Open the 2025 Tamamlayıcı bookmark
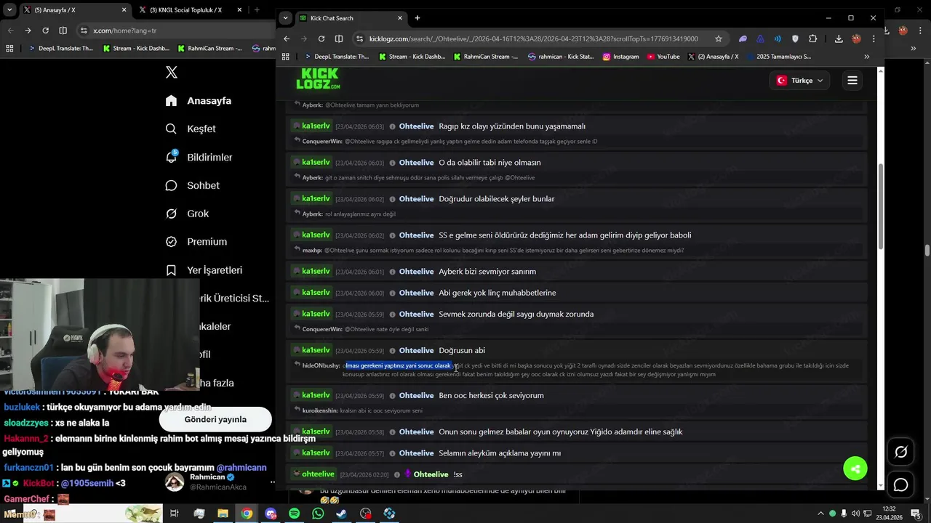931x523 pixels. pos(778,57)
